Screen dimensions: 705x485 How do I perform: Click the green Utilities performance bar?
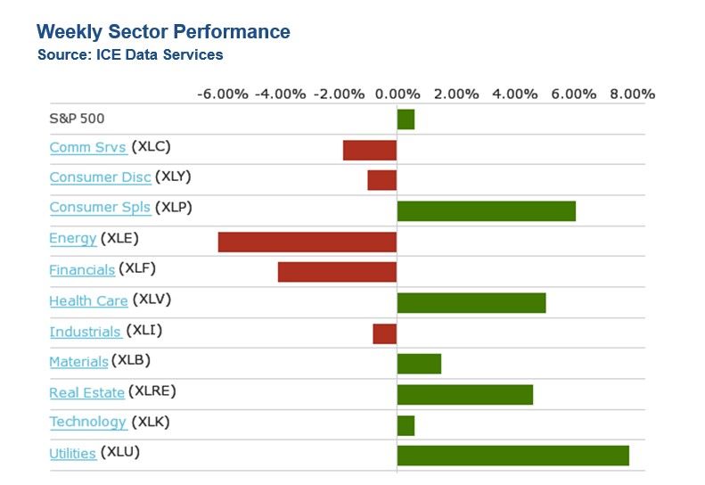pos(512,456)
